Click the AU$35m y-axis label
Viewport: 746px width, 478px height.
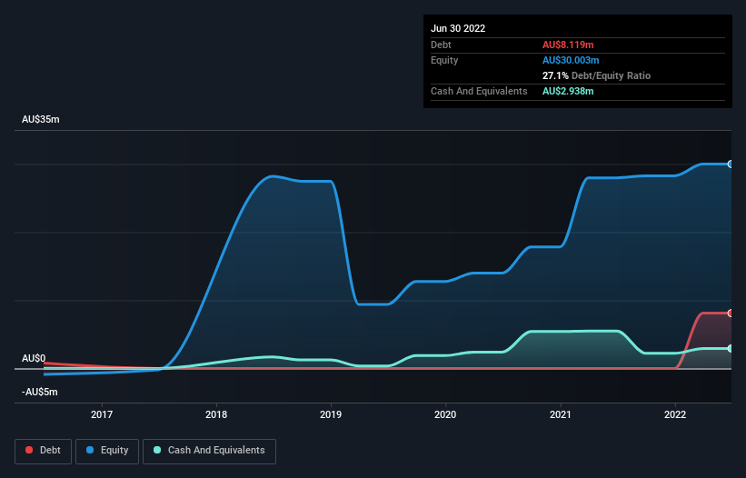pos(41,119)
